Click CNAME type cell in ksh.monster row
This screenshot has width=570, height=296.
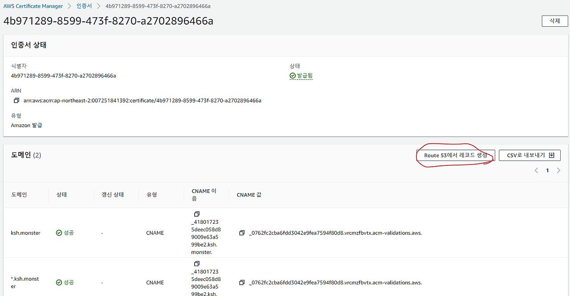tap(155, 233)
